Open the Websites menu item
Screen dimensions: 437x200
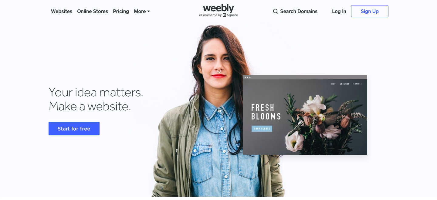click(62, 11)
